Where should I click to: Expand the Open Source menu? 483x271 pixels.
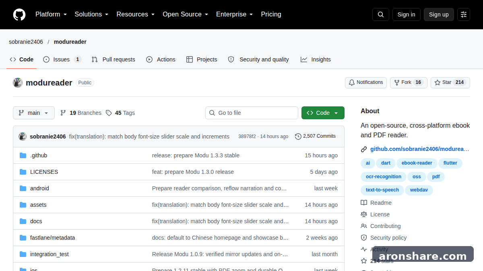(x=186, y=14)
